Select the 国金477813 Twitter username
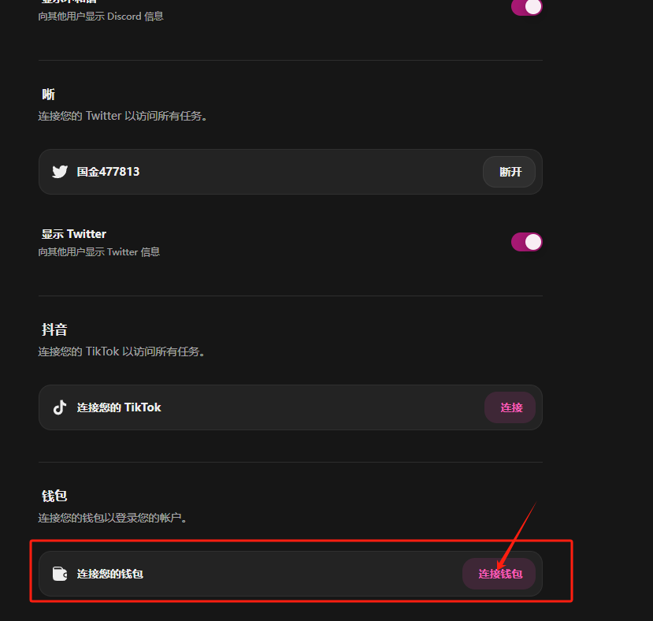Viewport: 653px width, 621px height. tap(108, 172)
